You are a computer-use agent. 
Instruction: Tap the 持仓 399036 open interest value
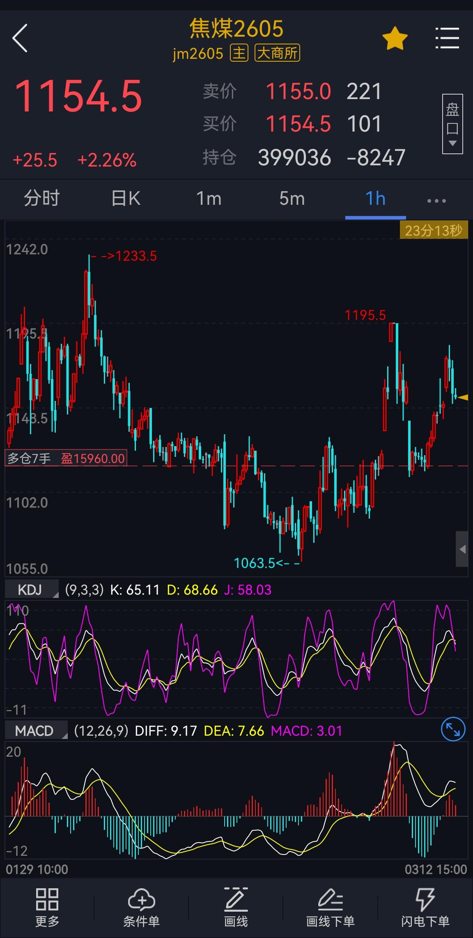(294, 157)
